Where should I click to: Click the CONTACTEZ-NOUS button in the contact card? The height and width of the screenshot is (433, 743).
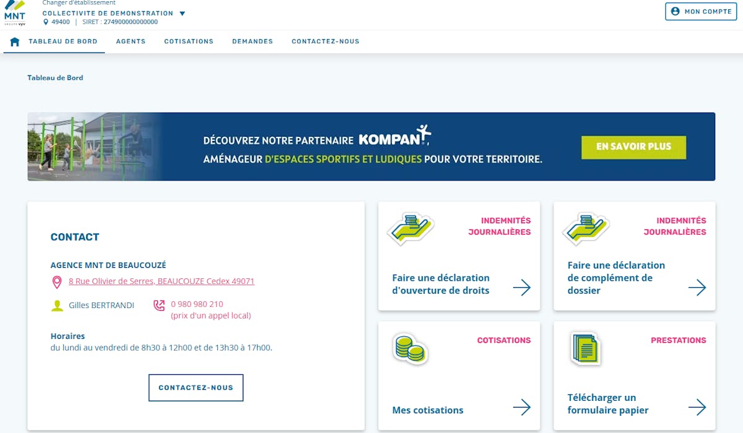coord(196,387)
